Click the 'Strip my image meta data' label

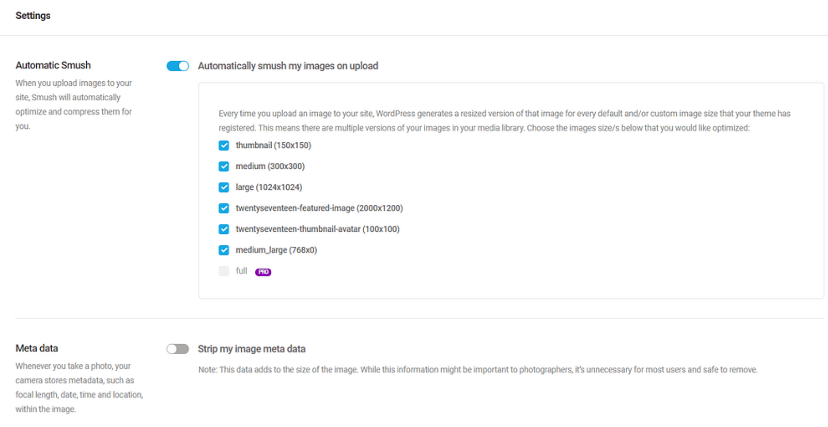[251, 349]
